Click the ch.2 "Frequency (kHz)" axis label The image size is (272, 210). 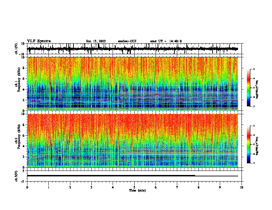[19, 137]
